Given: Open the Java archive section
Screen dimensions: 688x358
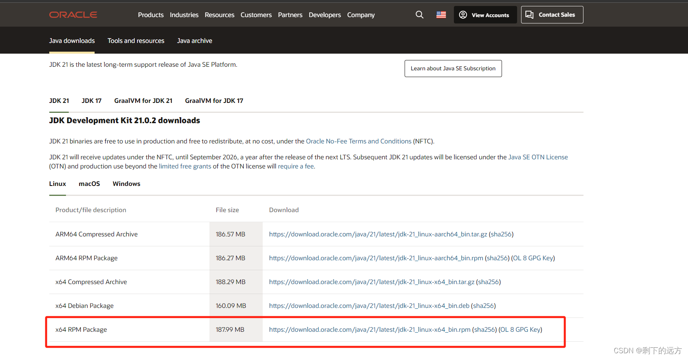Looking at the screenshot, I should [194, 41].
